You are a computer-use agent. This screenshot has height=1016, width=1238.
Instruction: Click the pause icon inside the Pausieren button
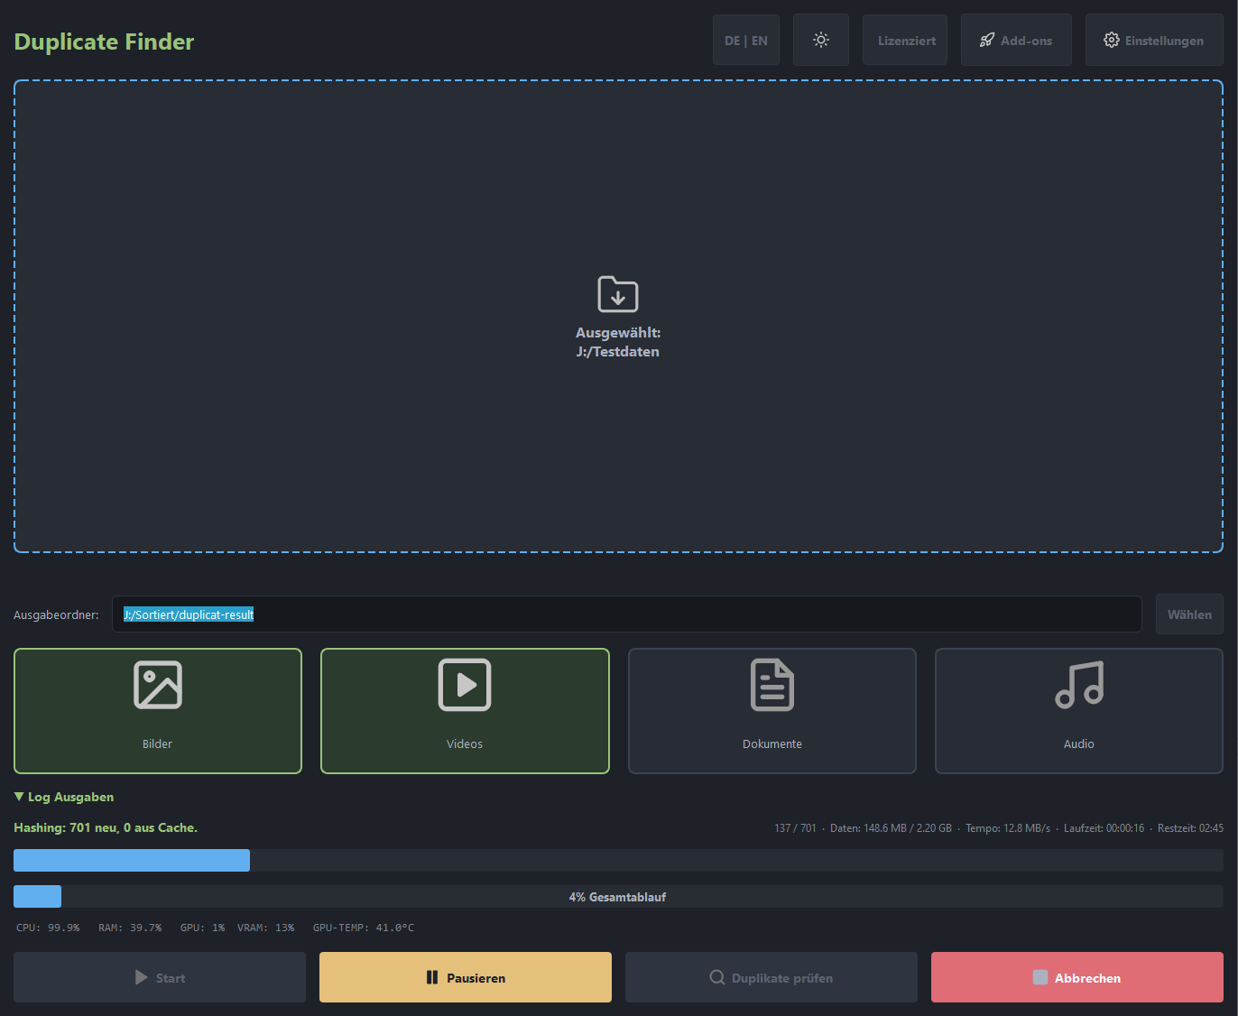tap(430, 977)
